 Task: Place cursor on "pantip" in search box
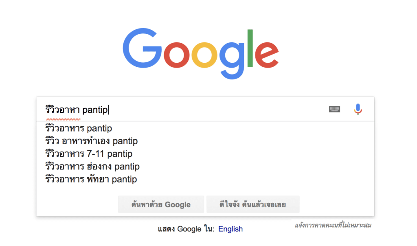tap(95, 110)
